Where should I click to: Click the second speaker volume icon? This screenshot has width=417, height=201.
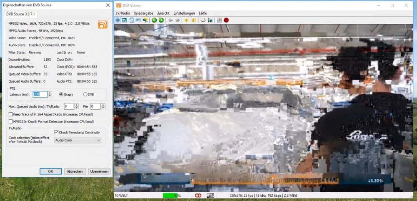coord(194,20)
